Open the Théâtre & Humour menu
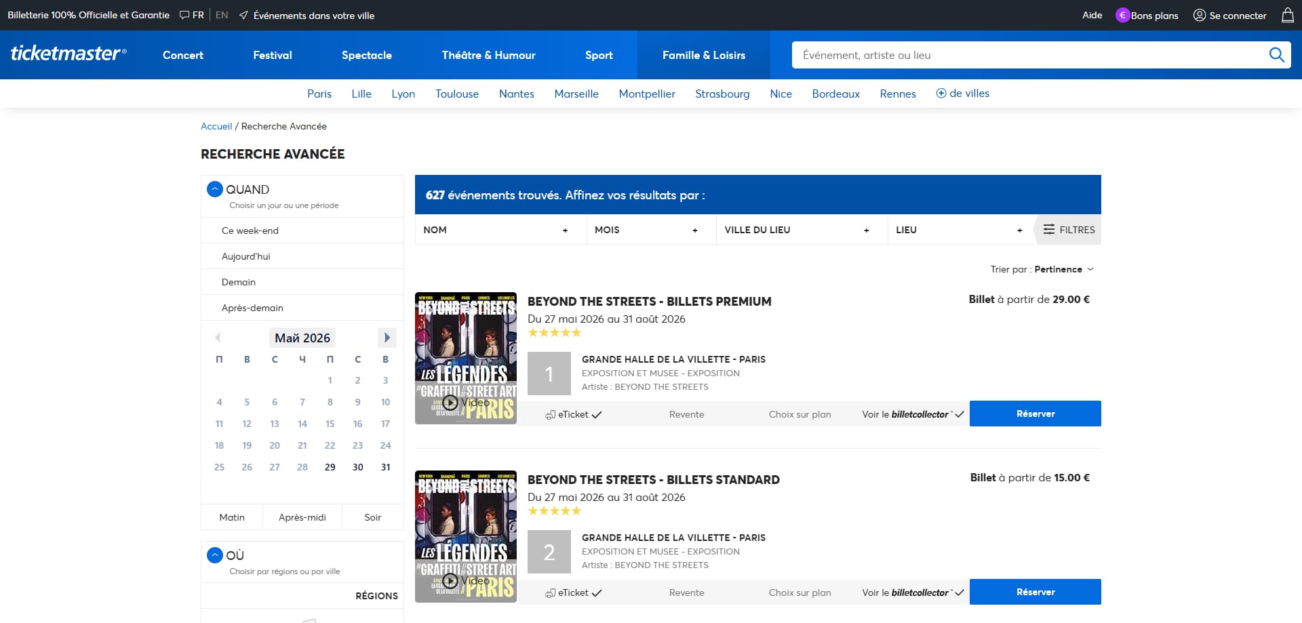This screenshot has height=623, width=1302. point(489,55)
